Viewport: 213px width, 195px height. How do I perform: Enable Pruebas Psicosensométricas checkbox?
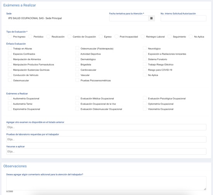click(x=77, y=80)
